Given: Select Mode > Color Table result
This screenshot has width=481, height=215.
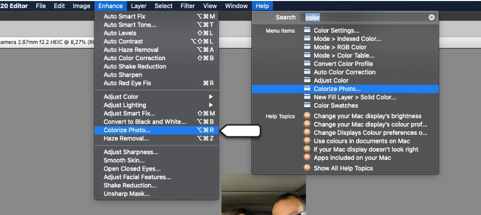Looking at the screenshot, I should 345,56.
